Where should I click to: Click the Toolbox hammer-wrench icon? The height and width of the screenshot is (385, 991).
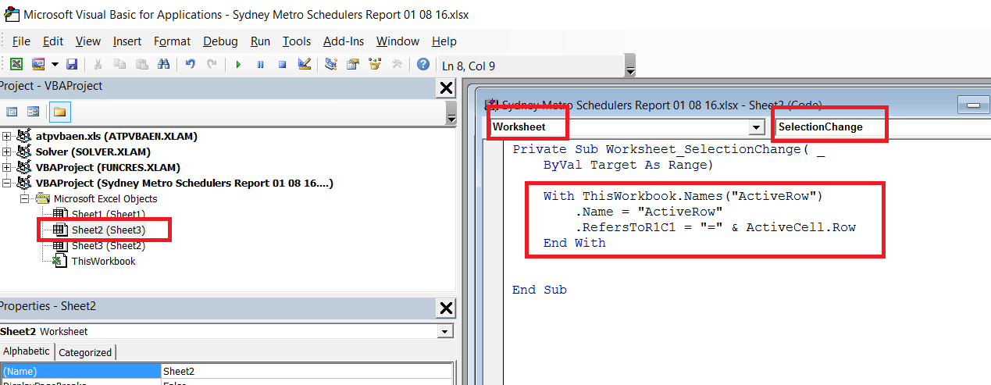point(397,64)
